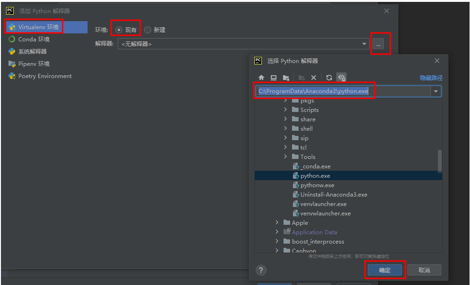This screenshot has height=285, width=470.
Task: Click the Refresh toolbar icon
Action: click(x=329, y=78)
